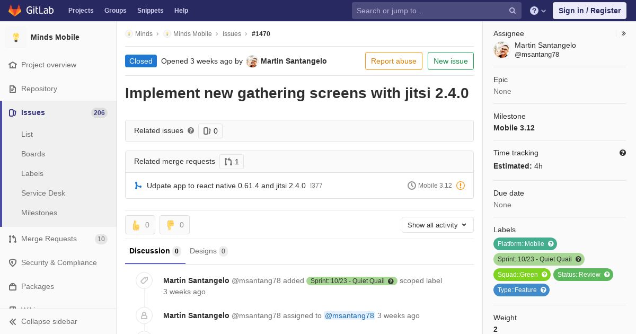Click Issues in the breadcrumb
636x334 pixels.
232,33
